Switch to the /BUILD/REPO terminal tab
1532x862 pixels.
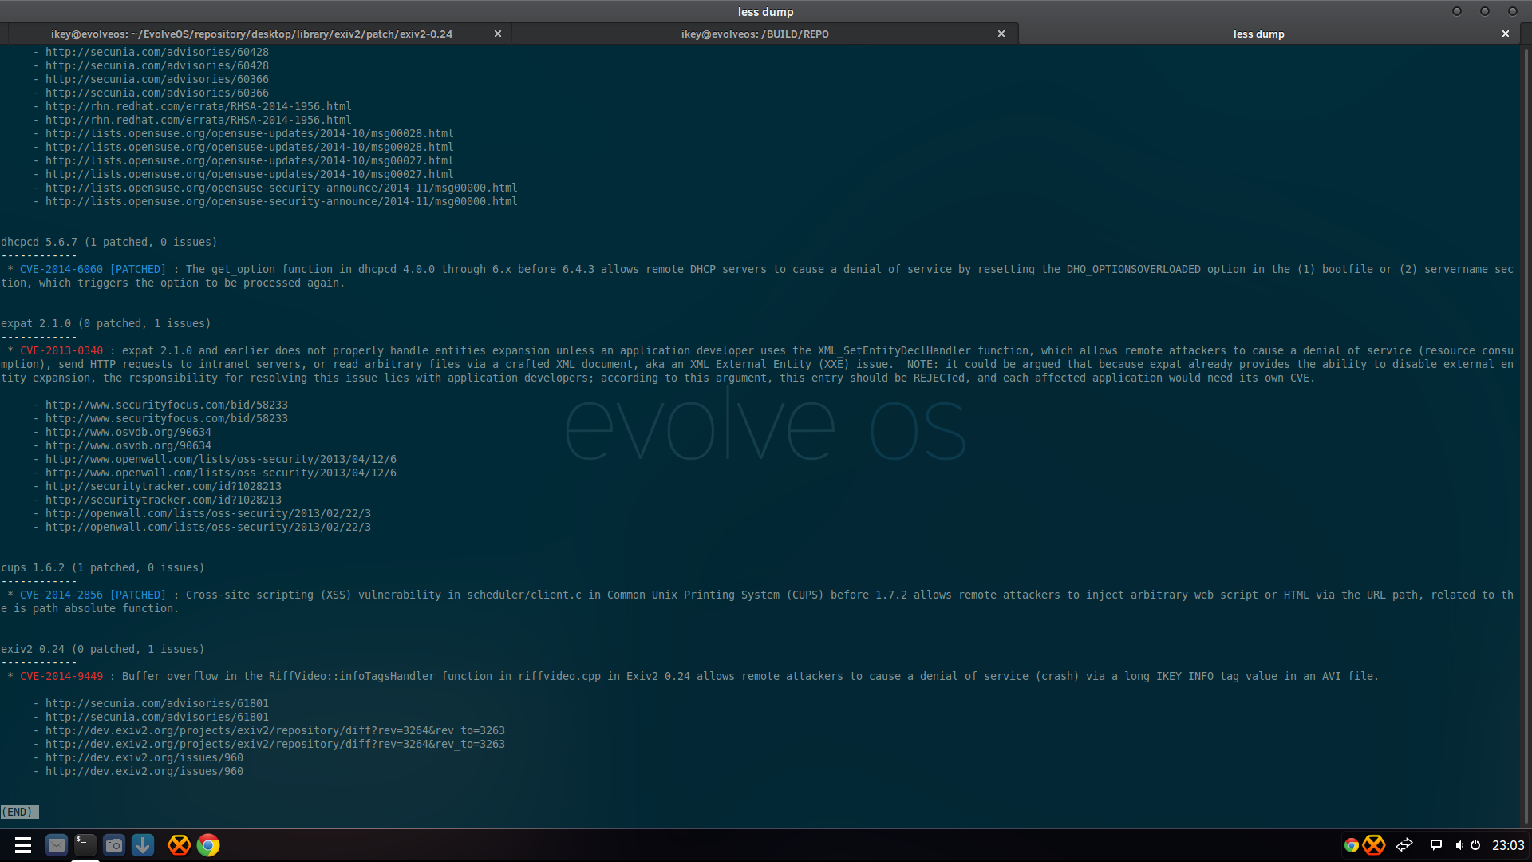(755, 34)
